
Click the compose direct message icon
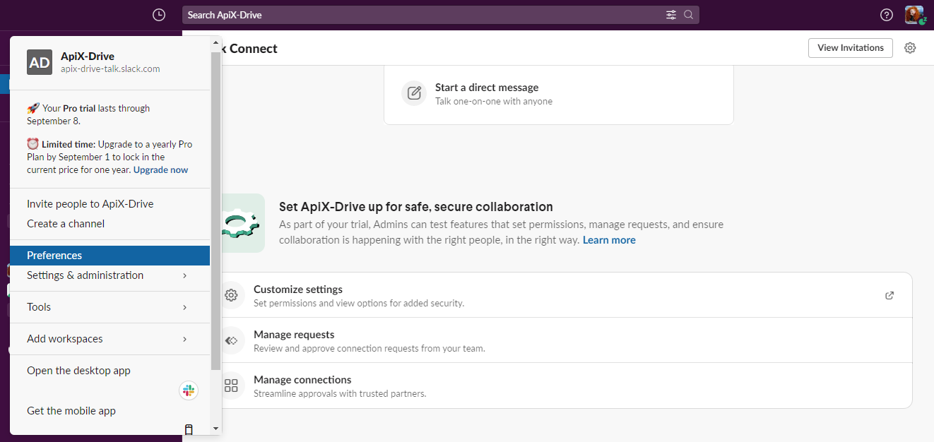pos(414,93)
